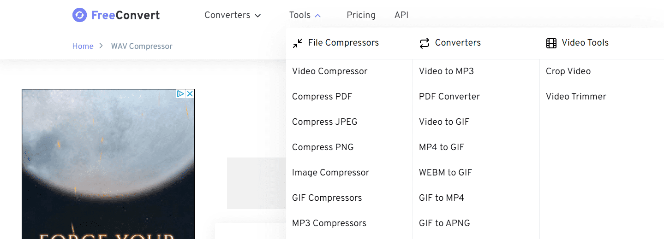Click the Video Tools film icon
This screenshot has width=664, height=239.
click(551, 43)
